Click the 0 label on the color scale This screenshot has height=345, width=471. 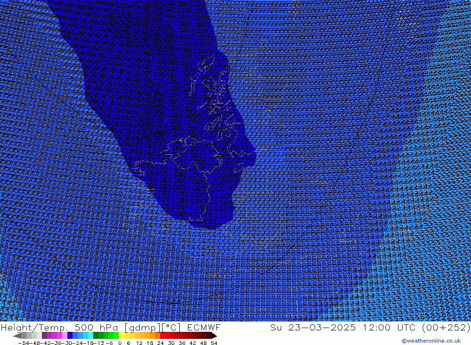tap(120, 343)
